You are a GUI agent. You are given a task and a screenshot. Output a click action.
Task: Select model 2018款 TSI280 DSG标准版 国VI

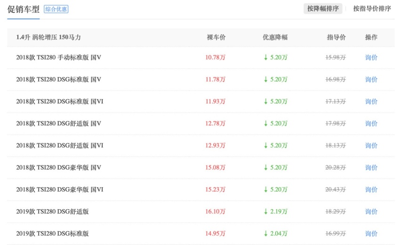60,101
